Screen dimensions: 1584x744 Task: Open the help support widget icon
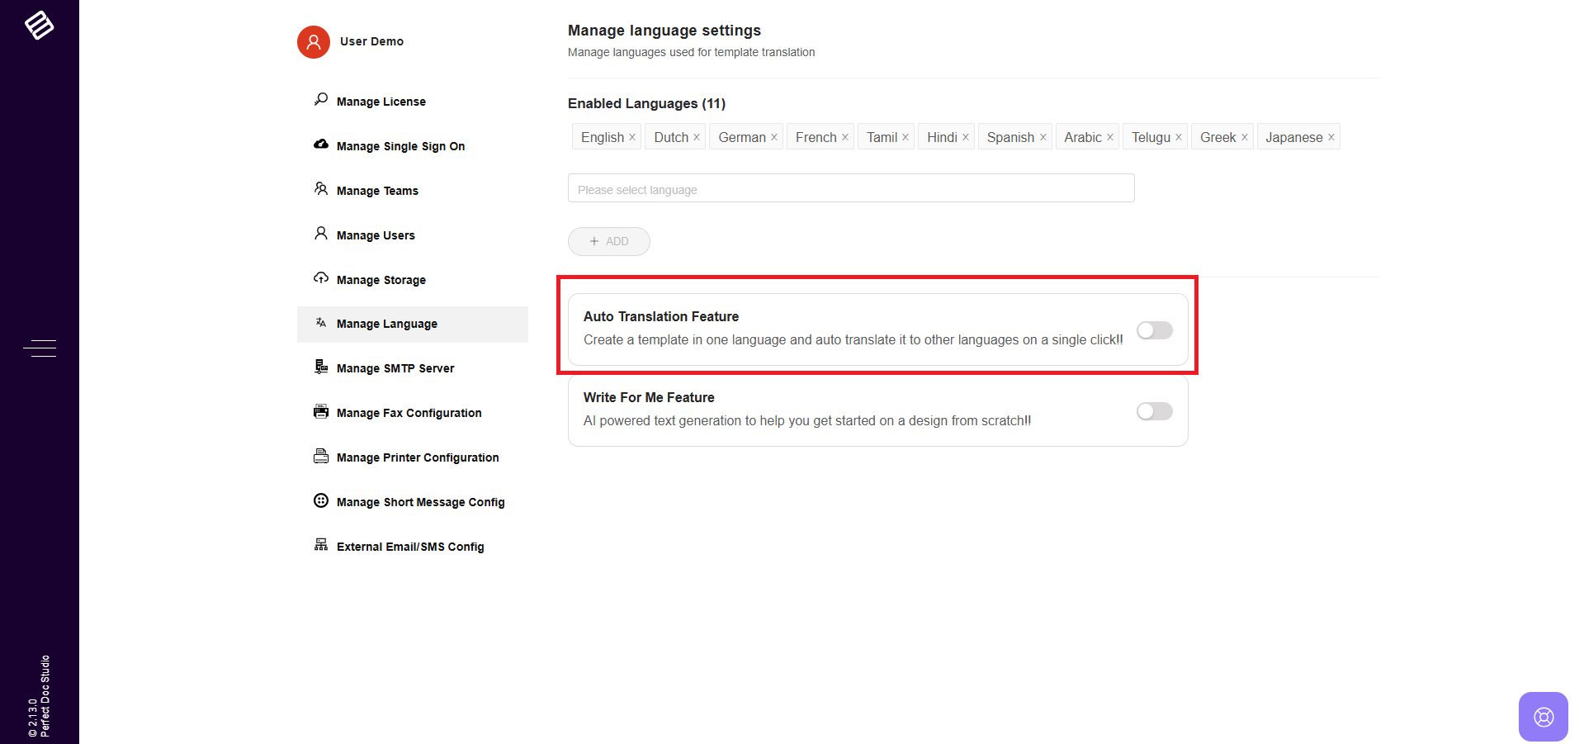point(1543,716)
